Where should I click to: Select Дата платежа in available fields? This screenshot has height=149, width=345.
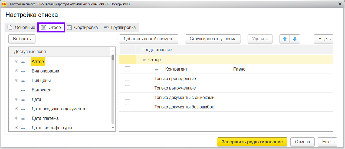pos(45,118)
